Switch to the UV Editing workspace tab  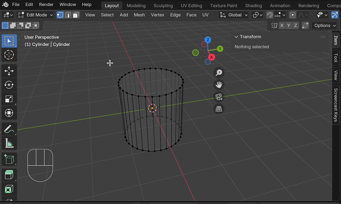[191, 6]
